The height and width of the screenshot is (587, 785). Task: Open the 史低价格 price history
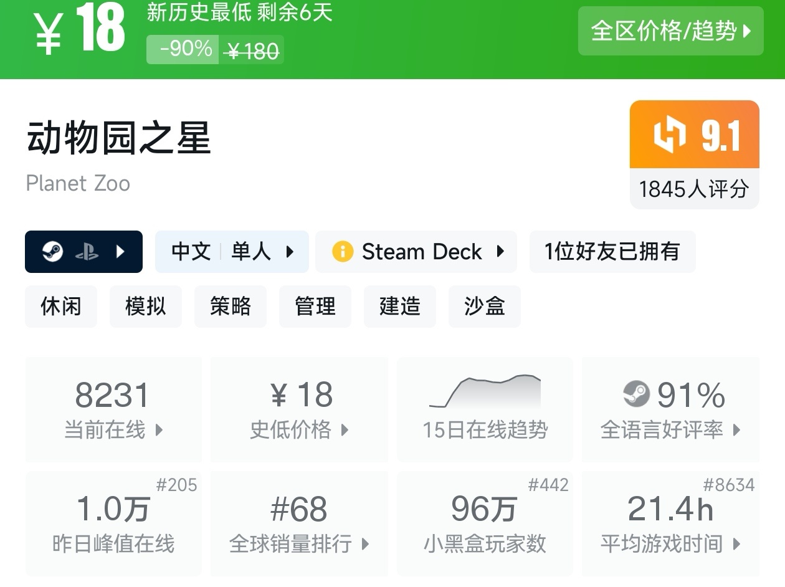point(299,409)
